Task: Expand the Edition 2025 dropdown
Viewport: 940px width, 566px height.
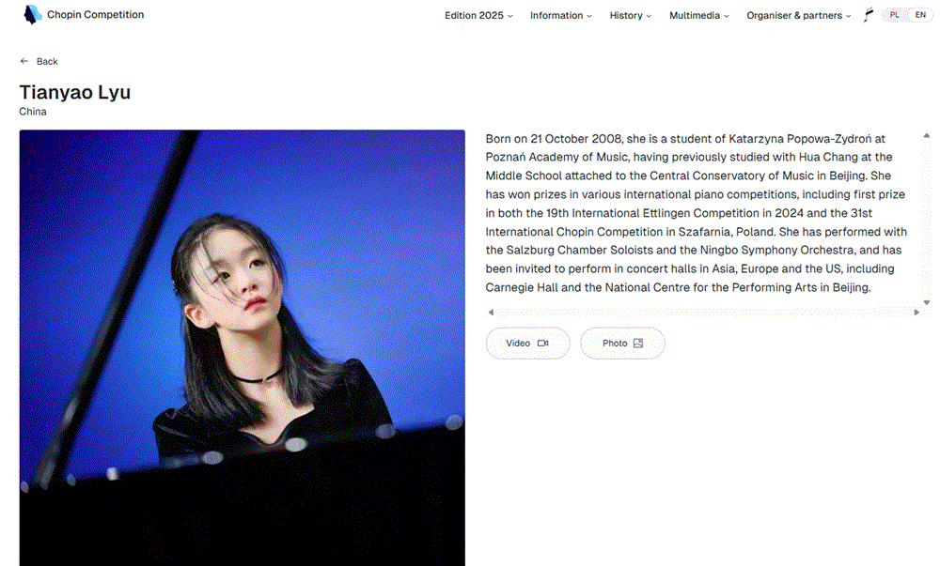Action: (x=478, y=16)
